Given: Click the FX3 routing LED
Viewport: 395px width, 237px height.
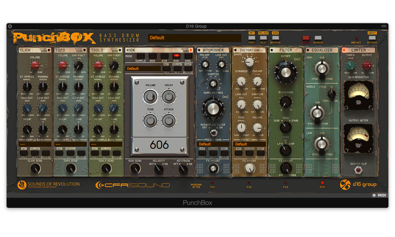Looking at the screenshot, I should tap(285, 183).
